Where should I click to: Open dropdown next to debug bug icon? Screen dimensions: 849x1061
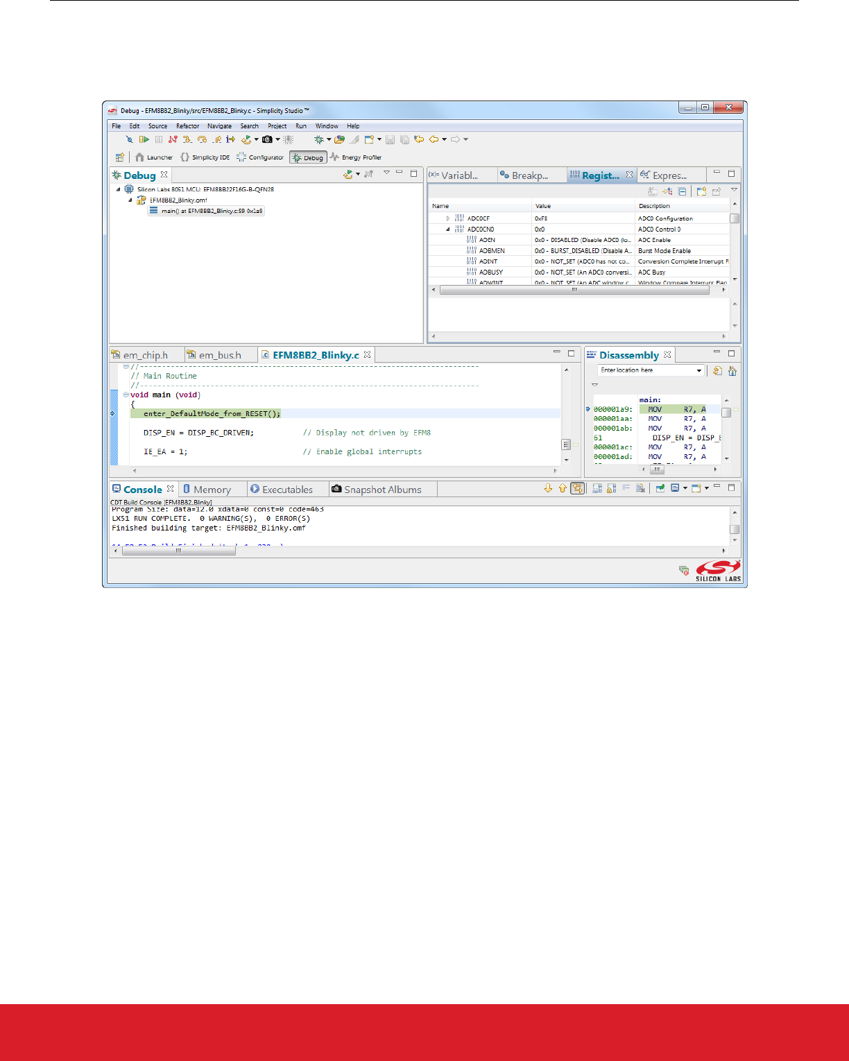[x=329, y=139]
